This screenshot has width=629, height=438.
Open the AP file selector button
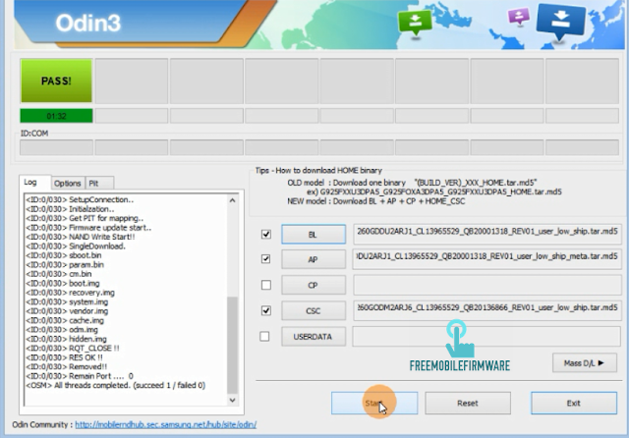[x=314, y=259]
